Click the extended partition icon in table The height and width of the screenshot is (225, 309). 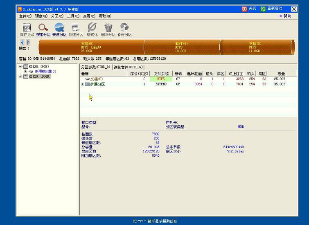click(87, 84)
